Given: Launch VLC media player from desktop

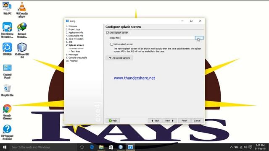Looking at the screenshot, I should [22, 10].
